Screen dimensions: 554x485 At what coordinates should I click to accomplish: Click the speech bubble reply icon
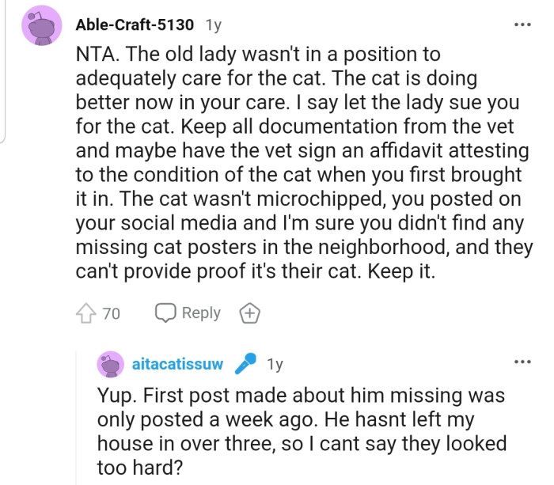[165, 313]
